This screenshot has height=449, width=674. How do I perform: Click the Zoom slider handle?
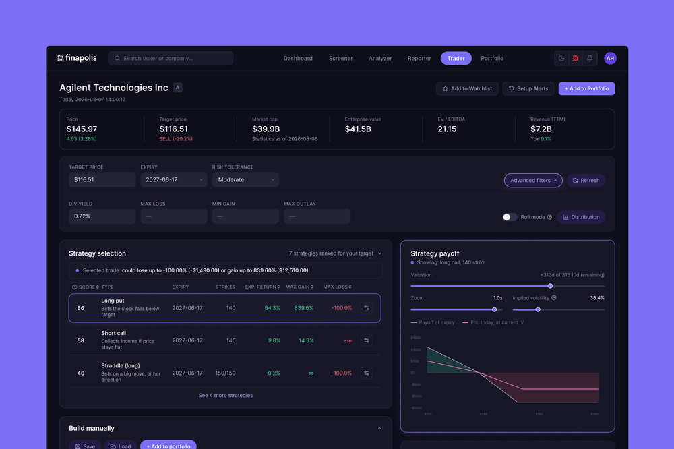pos(494,309)
